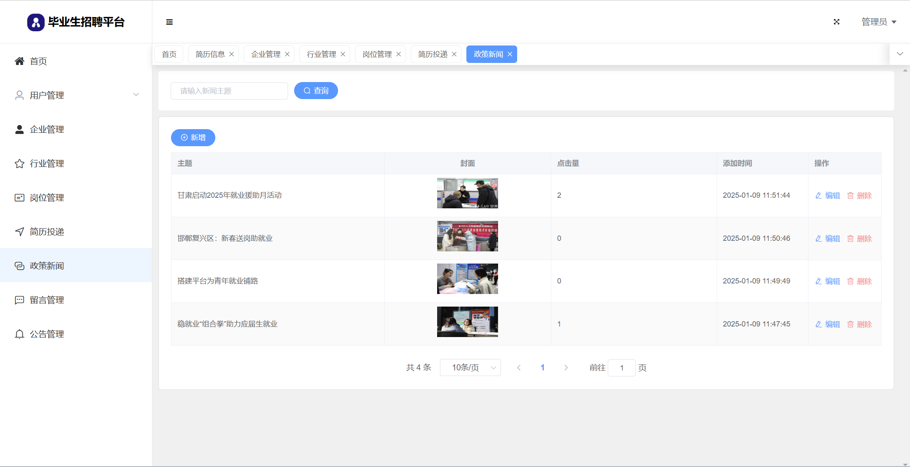The image size is (910, 467).
Task: Close the 政策新闻 tab
Action: (510, 54)
